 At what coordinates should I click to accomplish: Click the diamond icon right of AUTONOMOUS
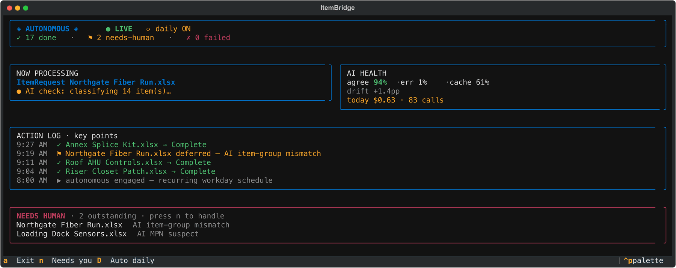point(76,29)
